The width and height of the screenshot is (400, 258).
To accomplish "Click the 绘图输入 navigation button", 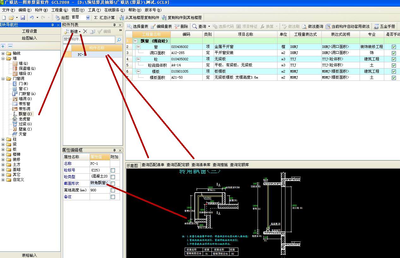I will pos(30,38).
